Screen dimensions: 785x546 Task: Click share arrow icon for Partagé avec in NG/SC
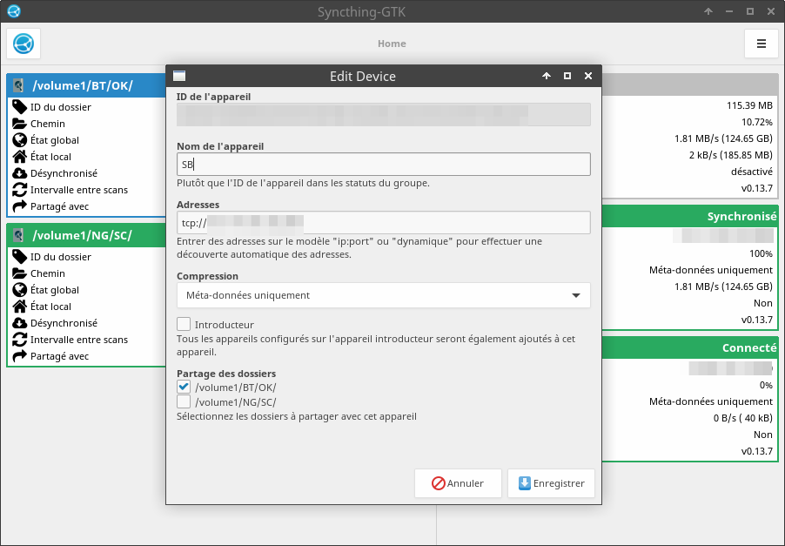coord(19,355)
